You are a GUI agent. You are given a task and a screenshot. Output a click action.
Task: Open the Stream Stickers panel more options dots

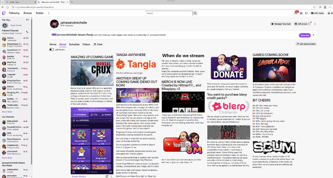[111, 176]
